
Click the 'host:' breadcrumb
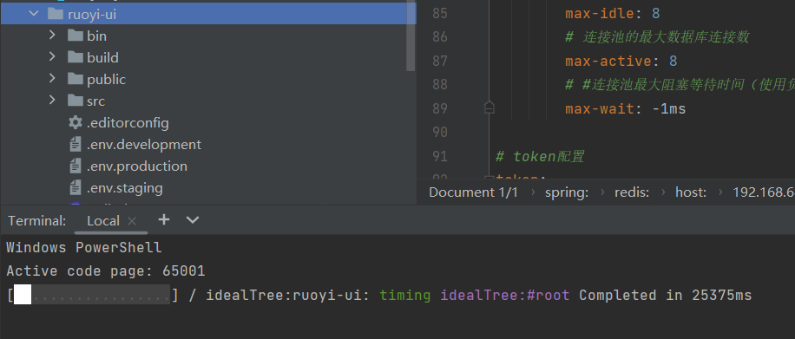691,192
